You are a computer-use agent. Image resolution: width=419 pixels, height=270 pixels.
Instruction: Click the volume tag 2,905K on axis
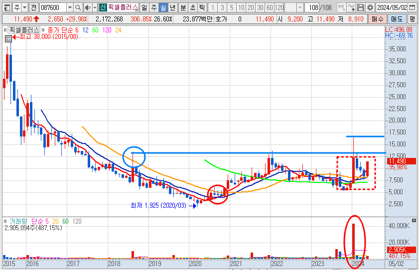[x=402, y=250]
